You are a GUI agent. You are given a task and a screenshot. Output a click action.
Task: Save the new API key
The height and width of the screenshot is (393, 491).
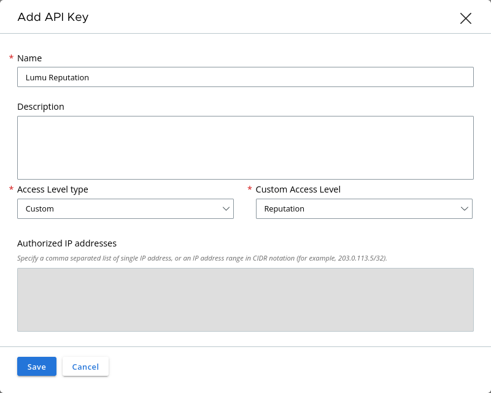37,367
